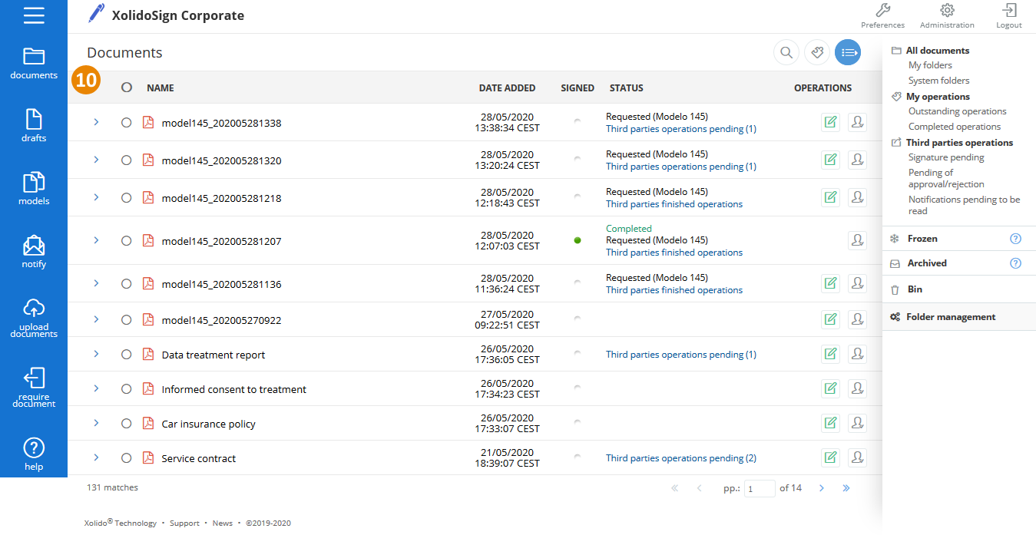The image size is (1036, 535).
Task: Click user icon for Car insurance policy
Action: tap(857, 423)
